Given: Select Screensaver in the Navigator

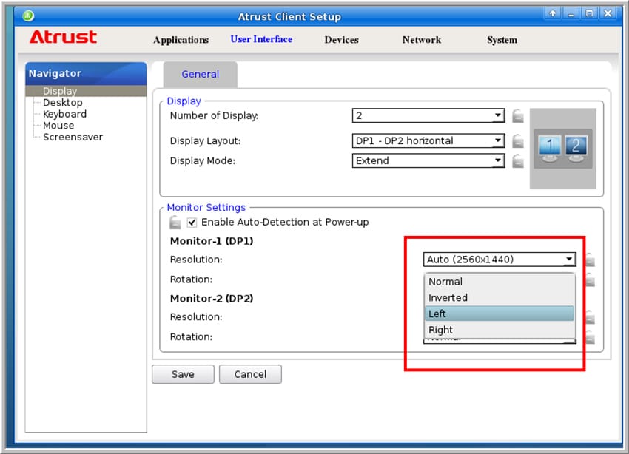Looking at the screenshot, I should pyautogui.click(x=73, y=138).
